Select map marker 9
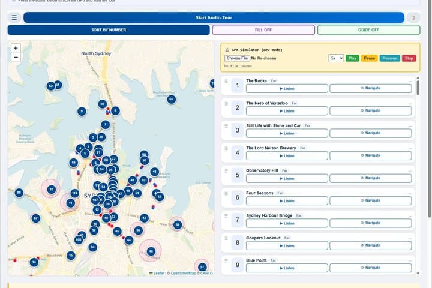432x288 pixels. [82, 112]
